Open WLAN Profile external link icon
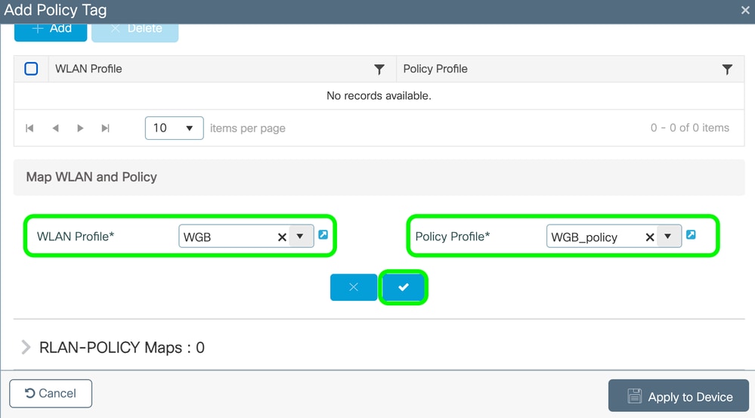 click(323, 234)
